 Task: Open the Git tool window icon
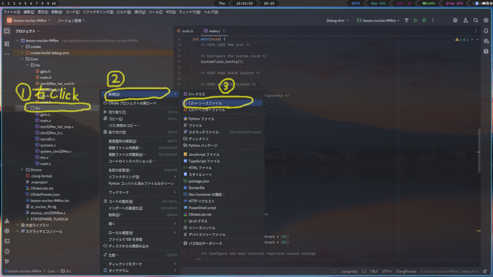7,261
